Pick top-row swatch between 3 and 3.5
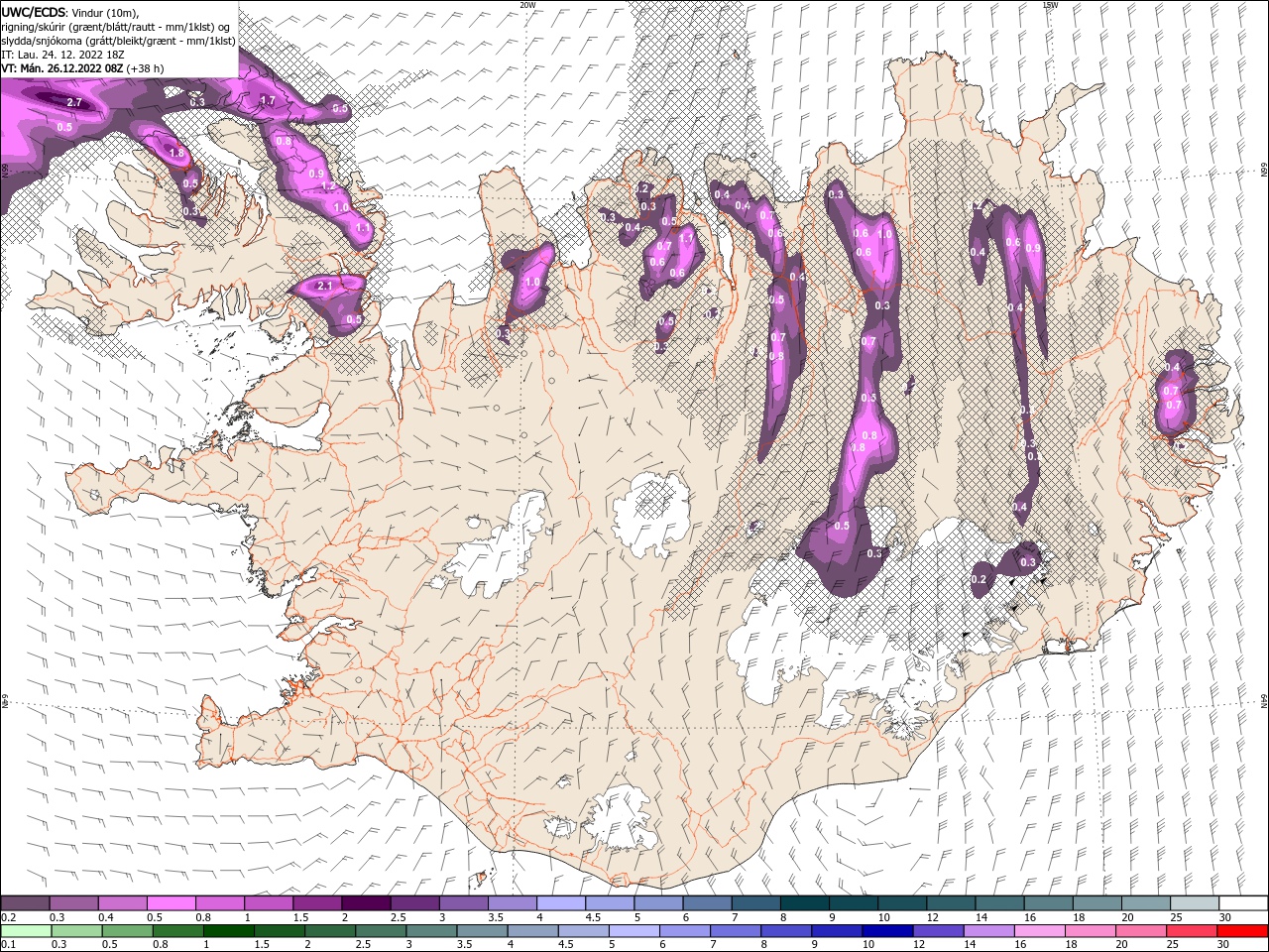The height and width of the screenshot is (952, 1269). click(463, 903)
